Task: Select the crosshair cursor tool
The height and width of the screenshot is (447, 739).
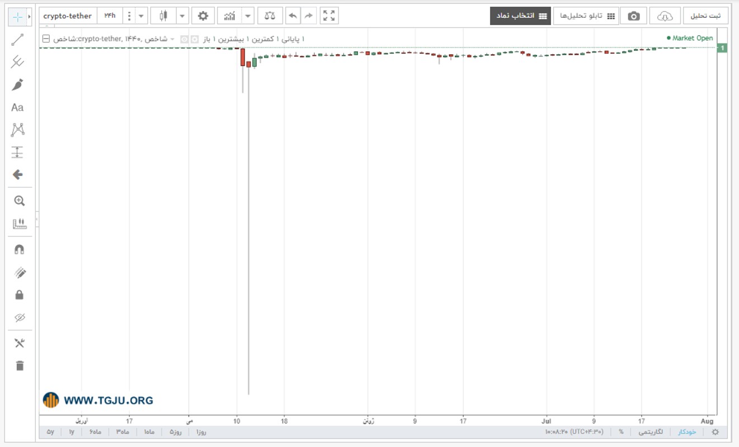Action: (x=17, y=17)
